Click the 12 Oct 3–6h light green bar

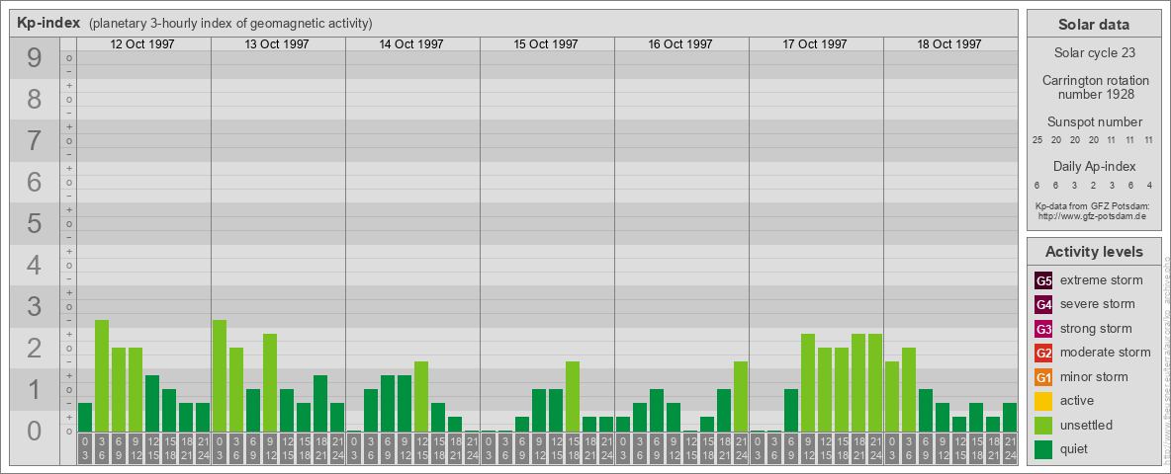click(102, 375)
